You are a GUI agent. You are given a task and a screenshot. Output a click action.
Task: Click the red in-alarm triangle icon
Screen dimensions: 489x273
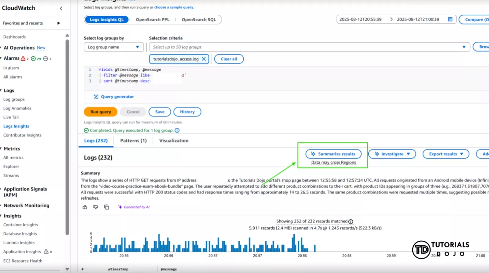[23, 58]
